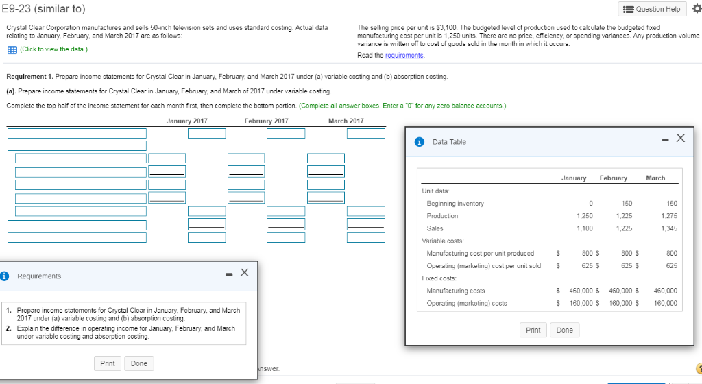702x384 pixels.
Task: Click Done in the Requirements dialog
Action: click(138, 363)
